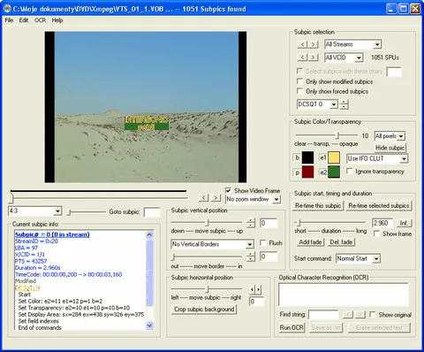
Task: Click the Run OCR button
Action: [x=291, y=327]
